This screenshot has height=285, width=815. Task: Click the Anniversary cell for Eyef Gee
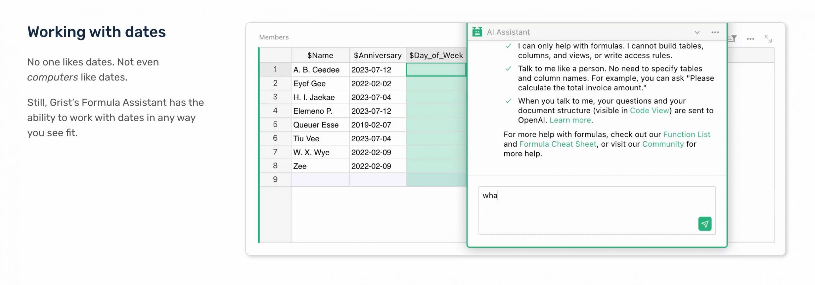377,83
